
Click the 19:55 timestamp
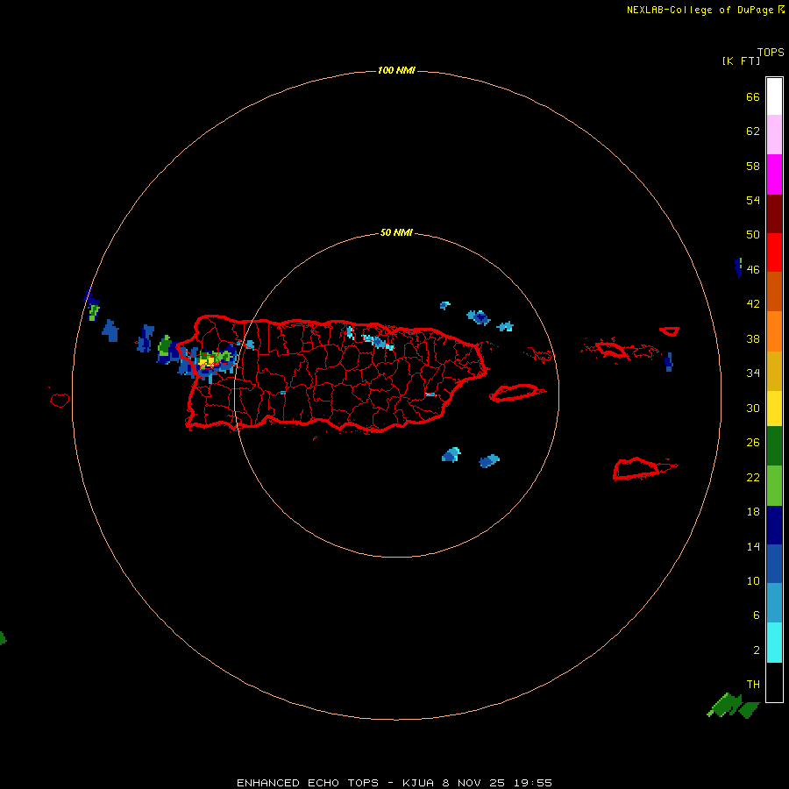pos(533,783)
